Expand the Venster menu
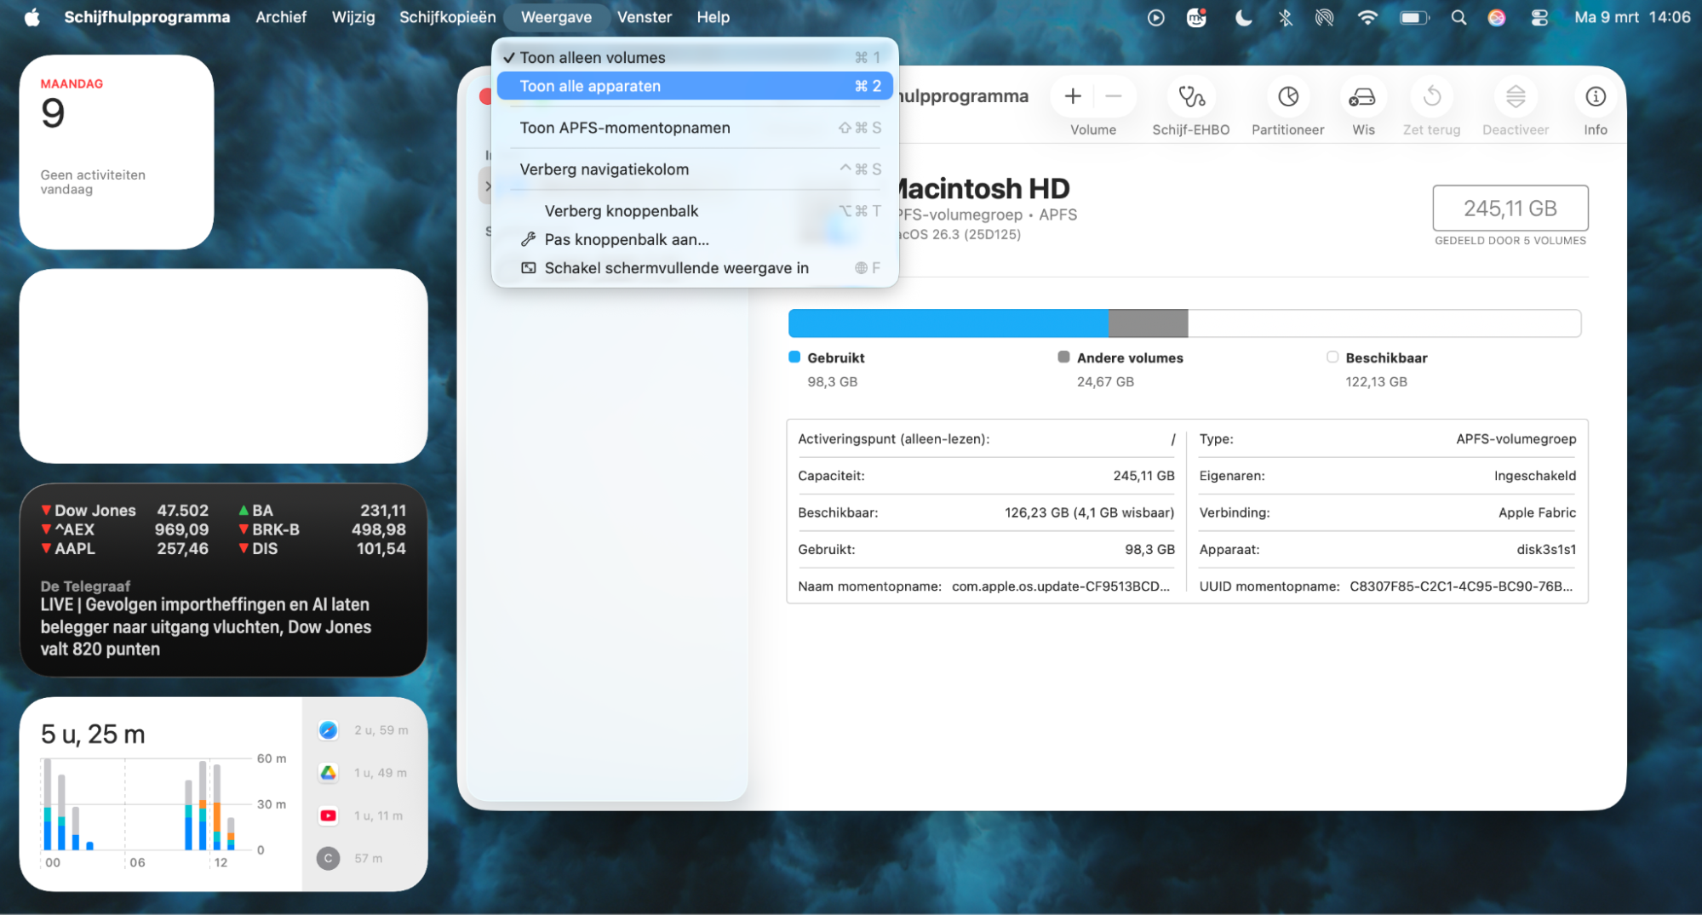 [x=644, y=17]
